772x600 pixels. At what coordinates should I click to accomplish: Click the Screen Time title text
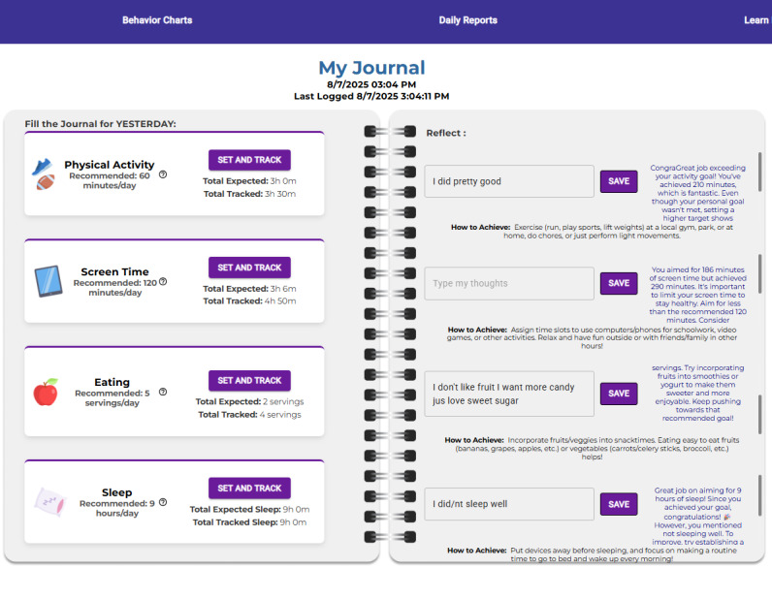[x=114, y=271]
